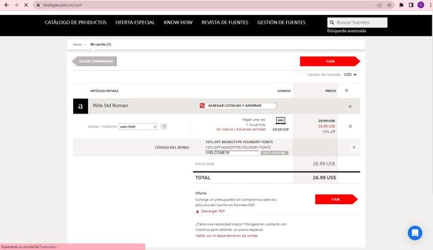Remove Wile Std Roman with its X icon
Image resolution: width=433 pixels, height=250 pixels.
coord(350,106)
